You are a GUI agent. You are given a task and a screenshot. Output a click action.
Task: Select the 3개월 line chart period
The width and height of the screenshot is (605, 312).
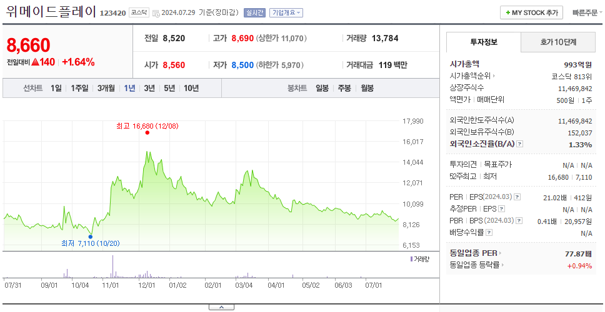point(106,88)
